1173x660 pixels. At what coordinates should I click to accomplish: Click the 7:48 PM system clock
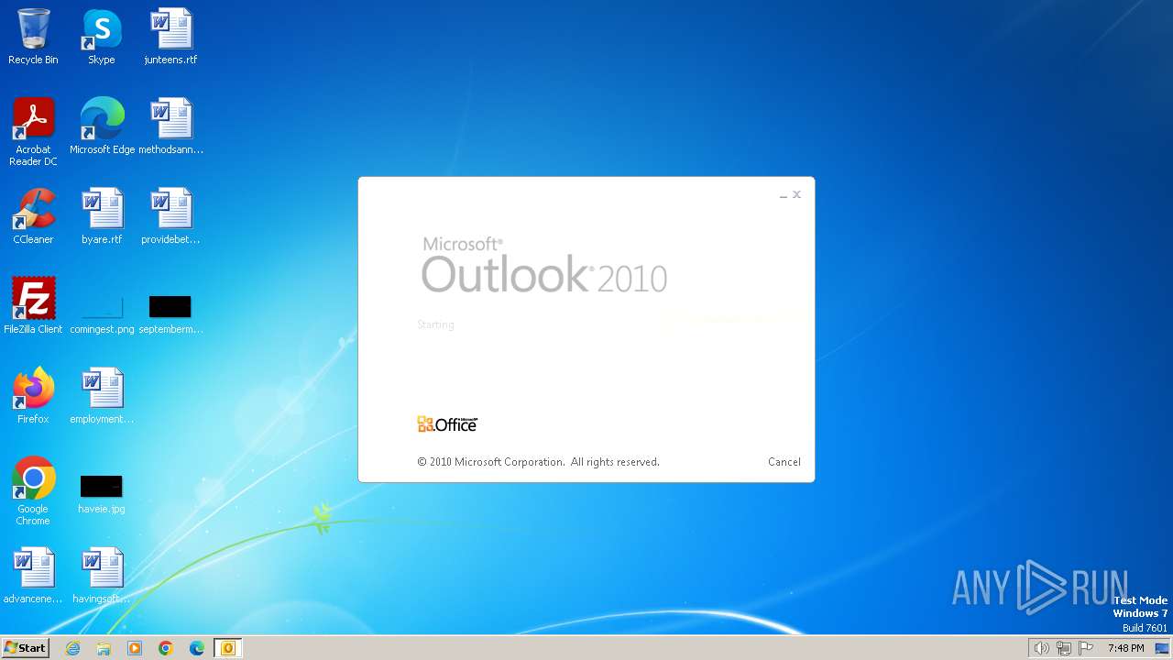point(1125,648)
